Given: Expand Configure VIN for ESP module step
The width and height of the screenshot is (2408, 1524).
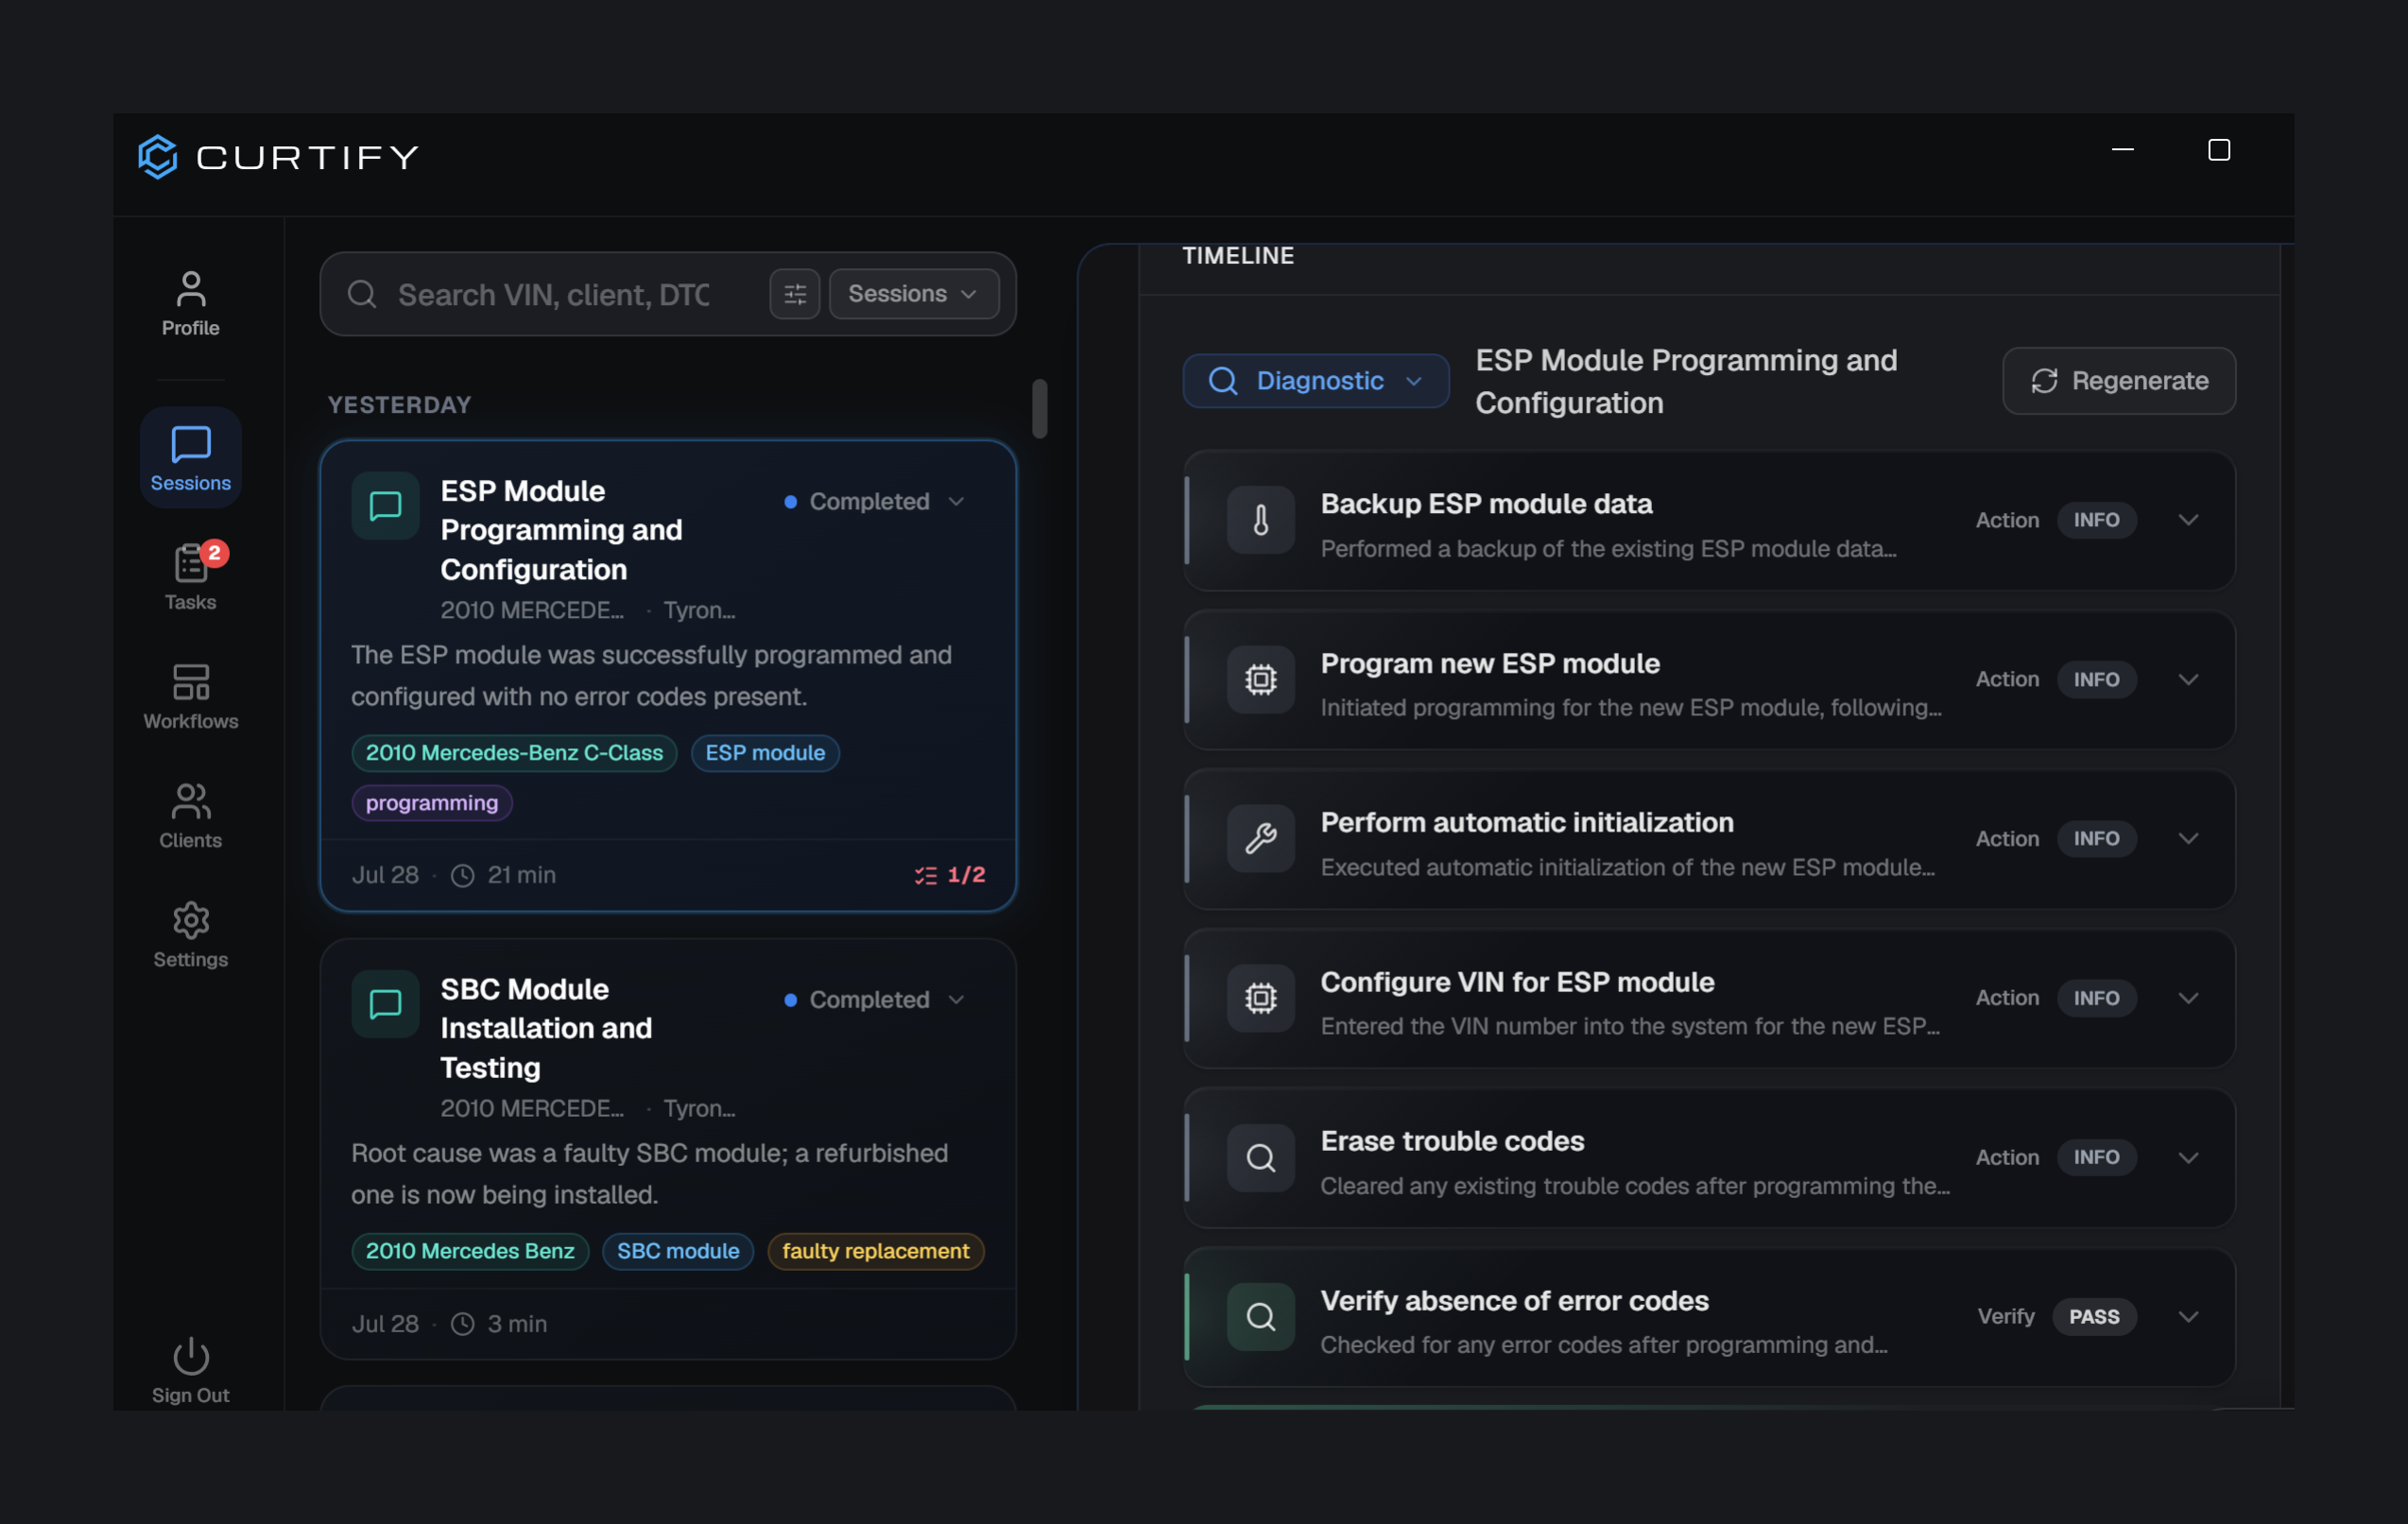Looking at the screenshot, I should 2188,998.
